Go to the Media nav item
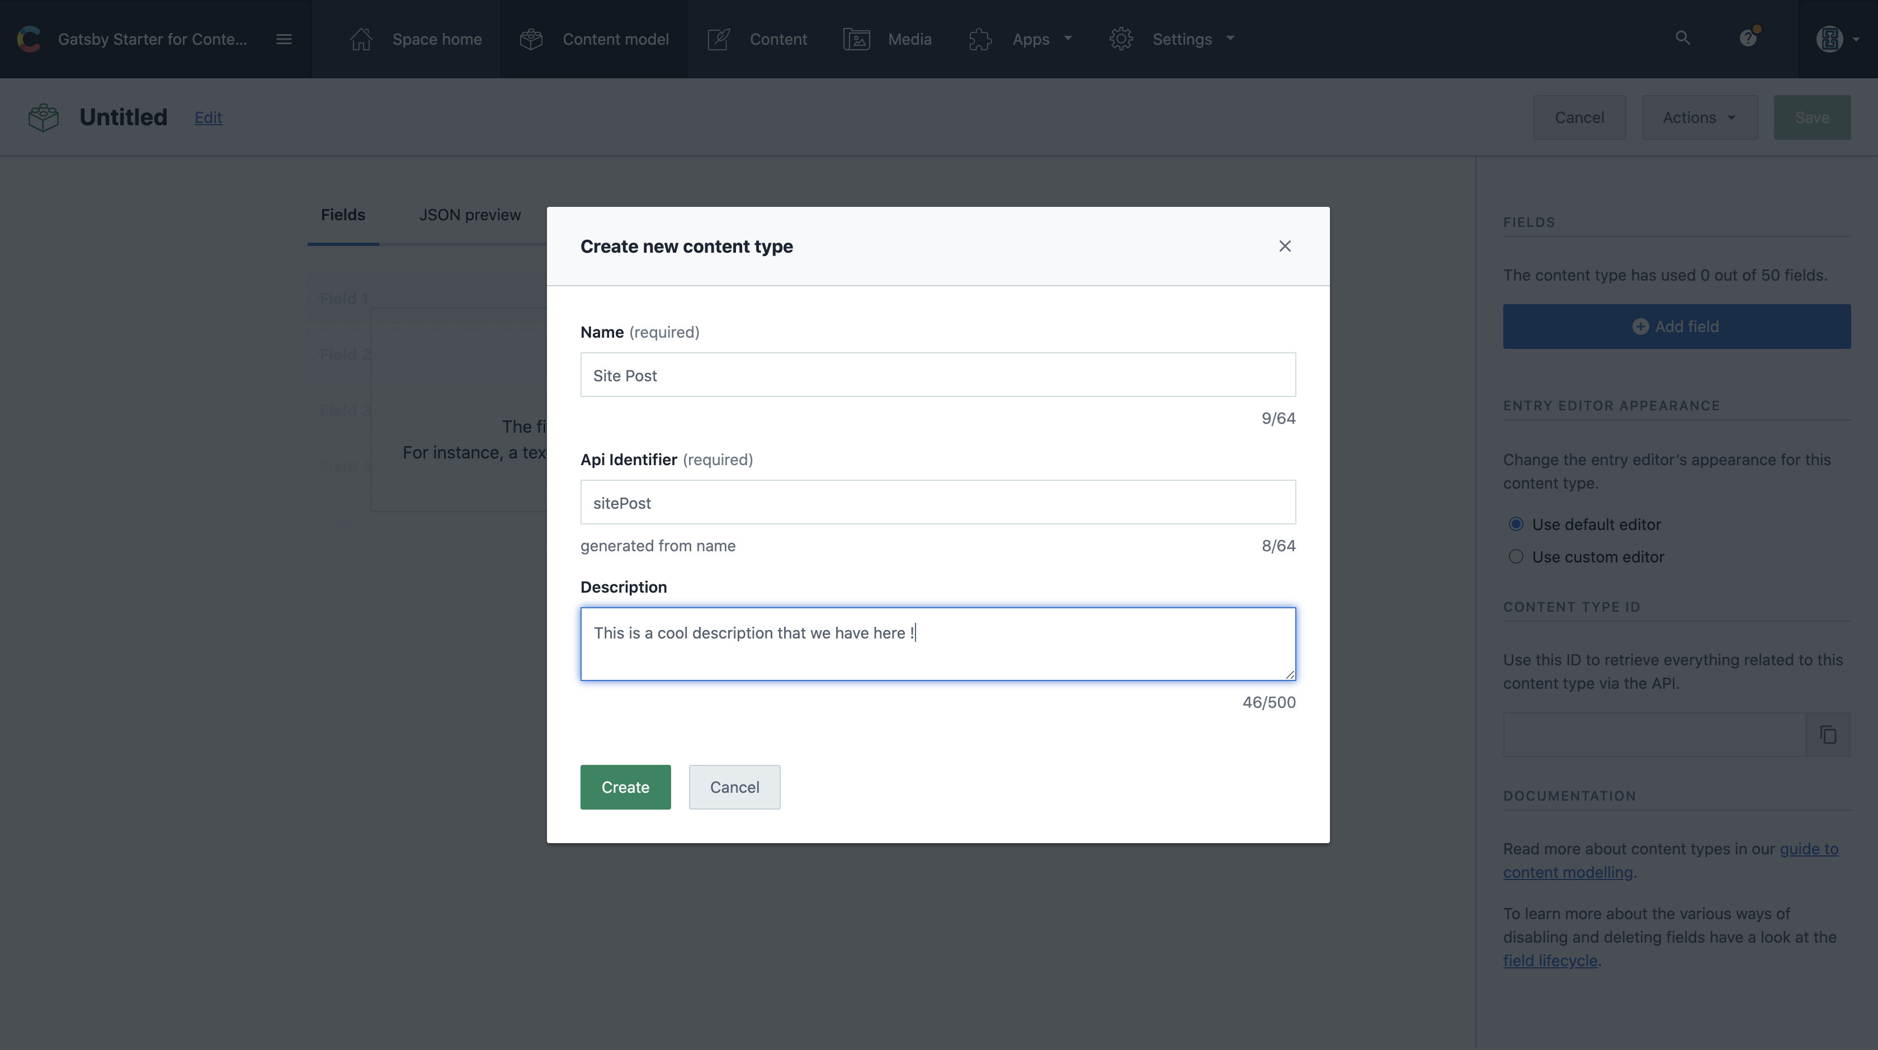Viewport: 1878px width, 1050px height. pos(887,39)
